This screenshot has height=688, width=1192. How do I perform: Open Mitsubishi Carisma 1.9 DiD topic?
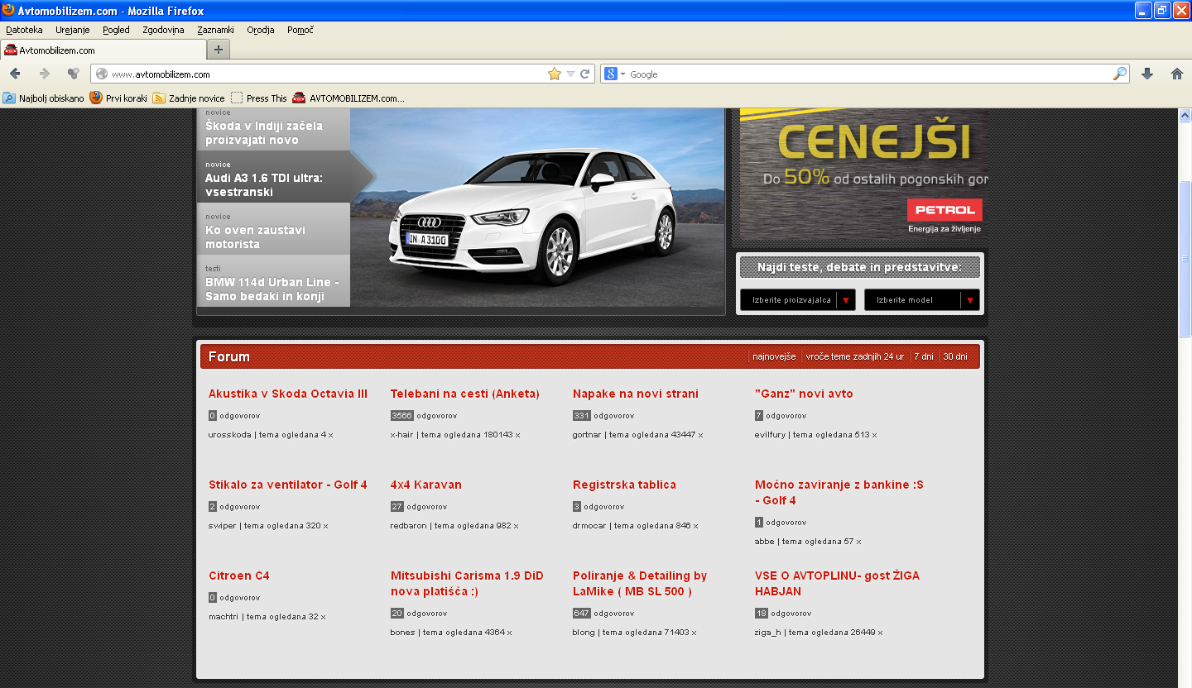(x=467, y=583)
